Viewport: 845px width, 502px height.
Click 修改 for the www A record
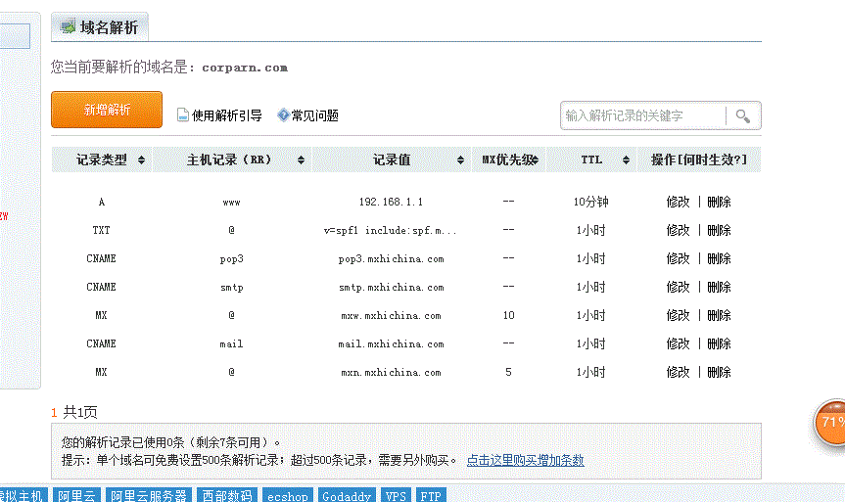[678, 202]
